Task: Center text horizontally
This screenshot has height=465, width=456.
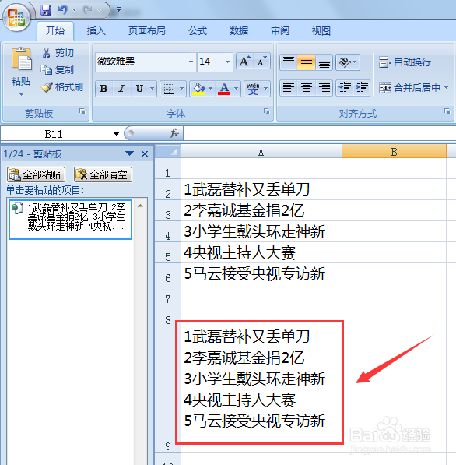Action: tap(306, 88)
